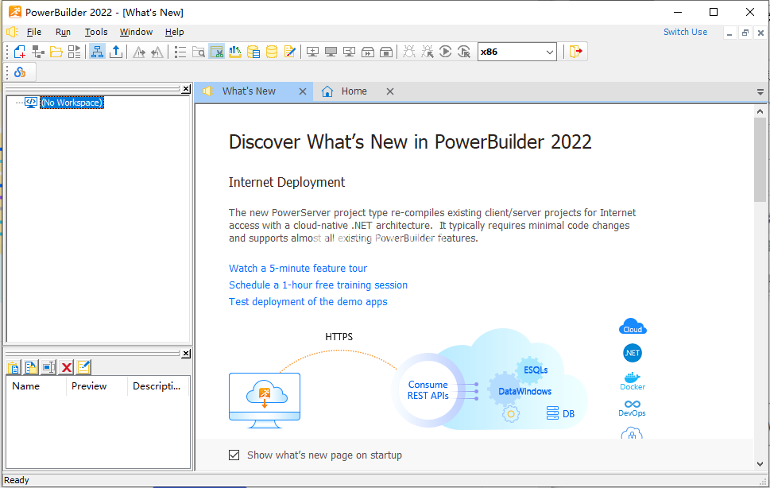
Task: Click the New object toolbar icon
Action: [20, 52]
